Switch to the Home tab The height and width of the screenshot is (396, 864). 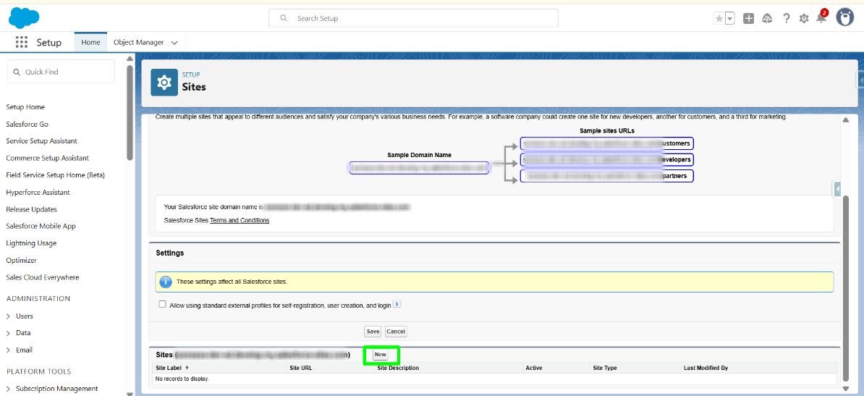[x=90, y=43]
